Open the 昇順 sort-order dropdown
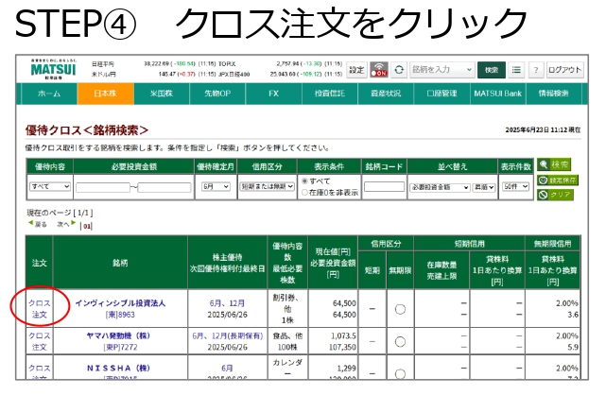606x395 pixels. [x=484, y=187]
